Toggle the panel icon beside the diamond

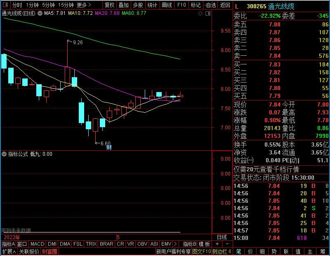click(x=208, y=14)
